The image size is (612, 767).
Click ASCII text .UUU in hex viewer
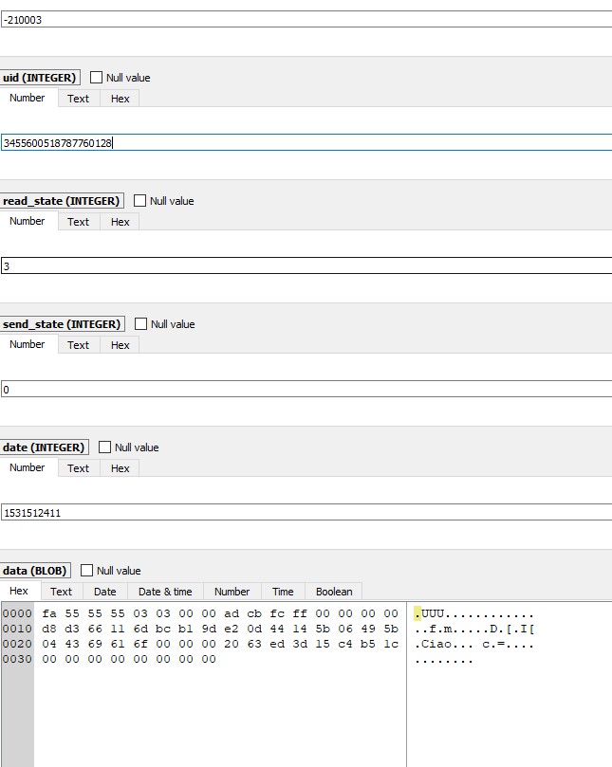[x=430, y=613]
